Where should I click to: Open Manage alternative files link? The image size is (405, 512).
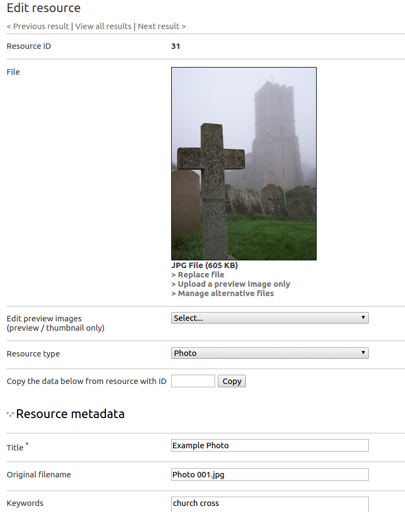(222, 293)
